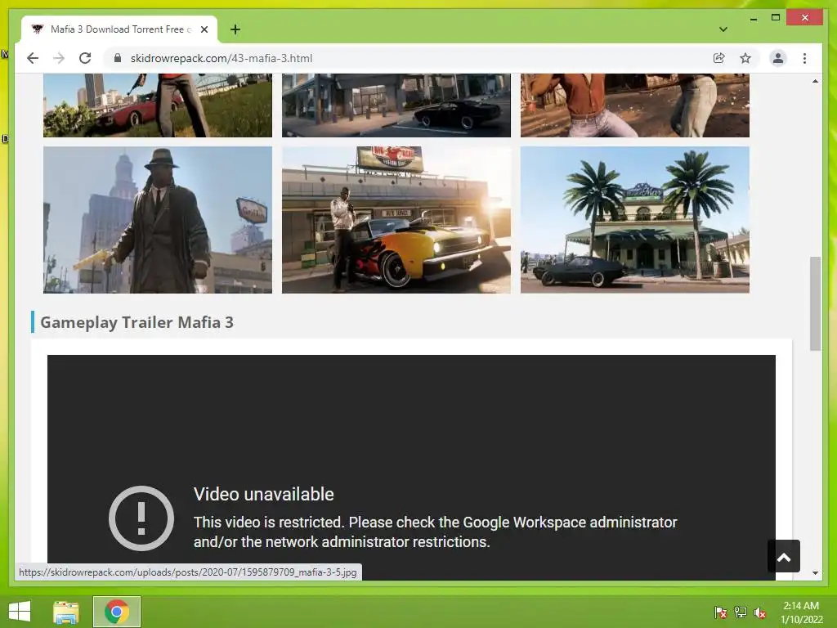Click the scrollbar up arrow
Viewport: 837px width, 628px height.
coord(815,81)
